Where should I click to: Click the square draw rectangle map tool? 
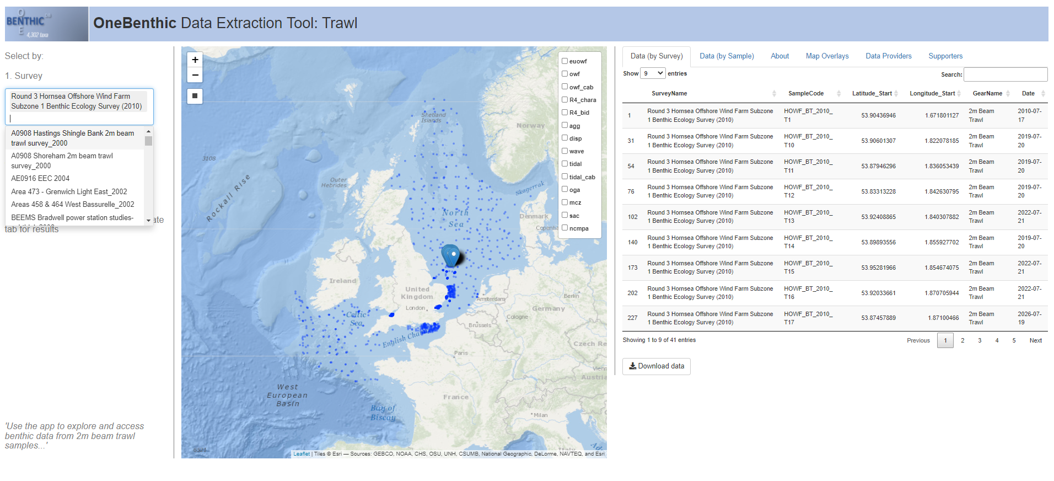[x=195, y=96]
